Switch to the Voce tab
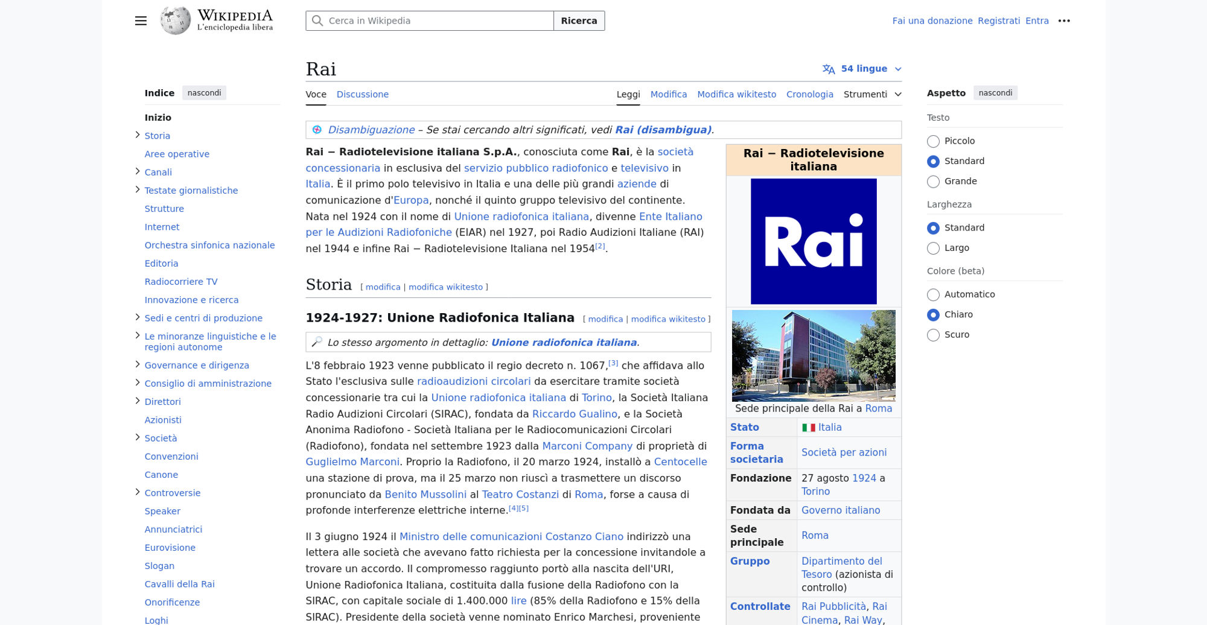 click(x=316, y=94)
